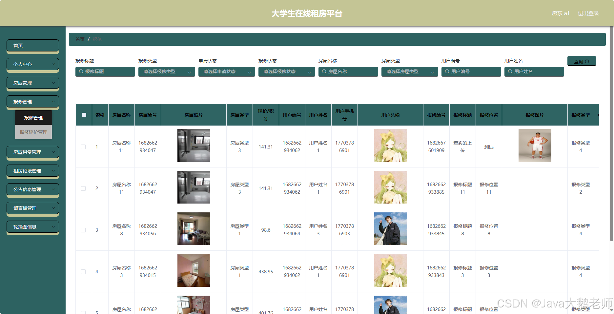Screen dimensions: 614x314
Task: Expand the 轮播图信息 sidebar menu
Action: click(33, 227)
